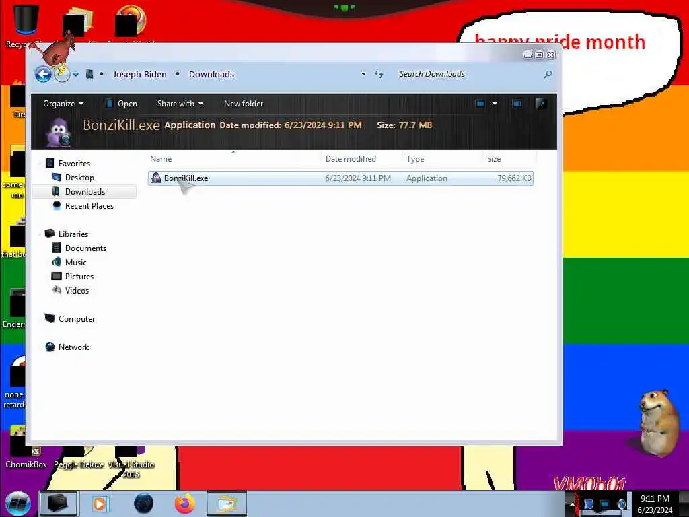Open the Help icon in toolbar
The height and width of the screenshot is (517, 689).
coord(541,103)
